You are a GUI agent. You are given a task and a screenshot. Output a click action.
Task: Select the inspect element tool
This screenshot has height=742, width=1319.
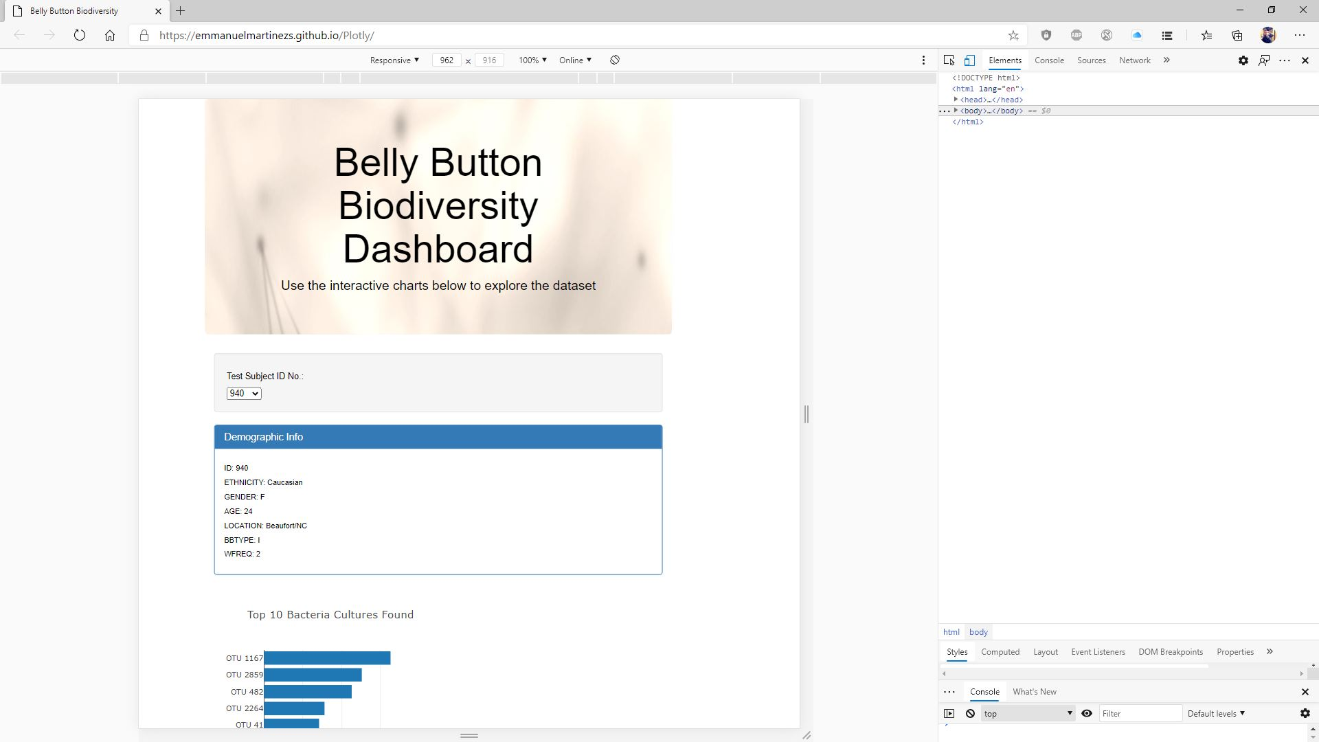coord(949,60)
